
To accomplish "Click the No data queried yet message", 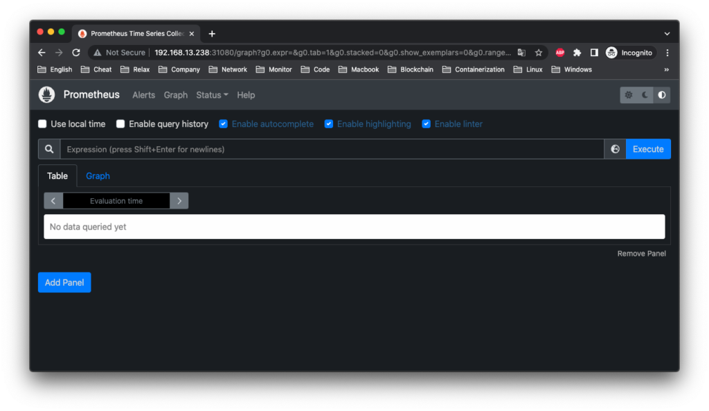I will [x=88, y=227].
